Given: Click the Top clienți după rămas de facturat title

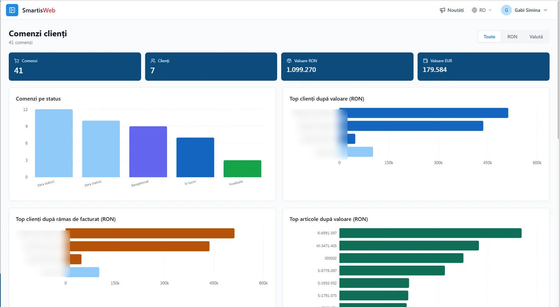Looking at the screenshot, I should (x=66, y=219).
